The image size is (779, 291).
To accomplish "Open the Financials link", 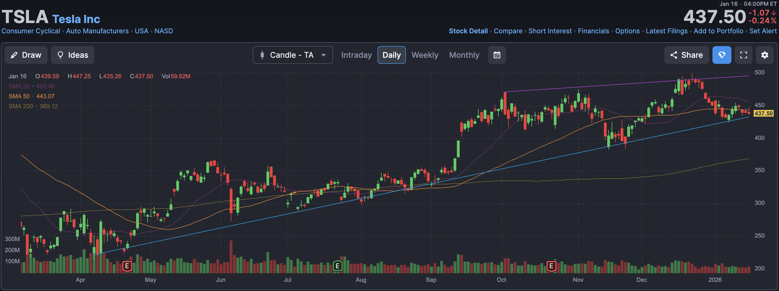I will click(593, 31).
